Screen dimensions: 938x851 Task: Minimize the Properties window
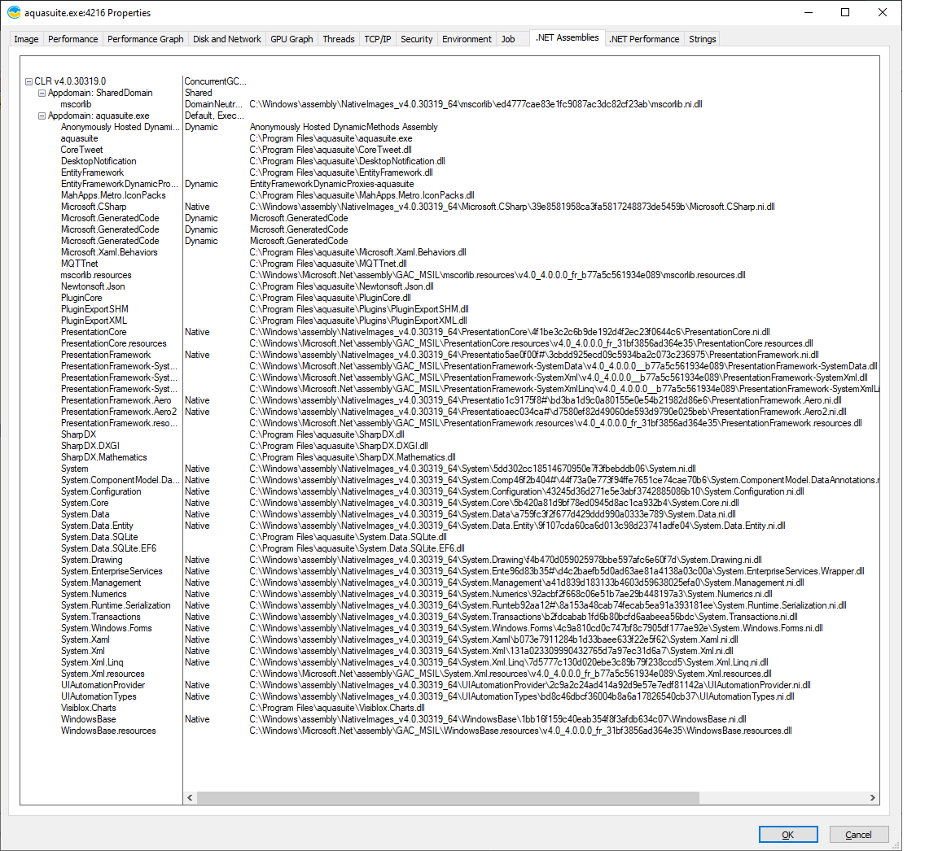pyautogui.click(x=809, y=12)
